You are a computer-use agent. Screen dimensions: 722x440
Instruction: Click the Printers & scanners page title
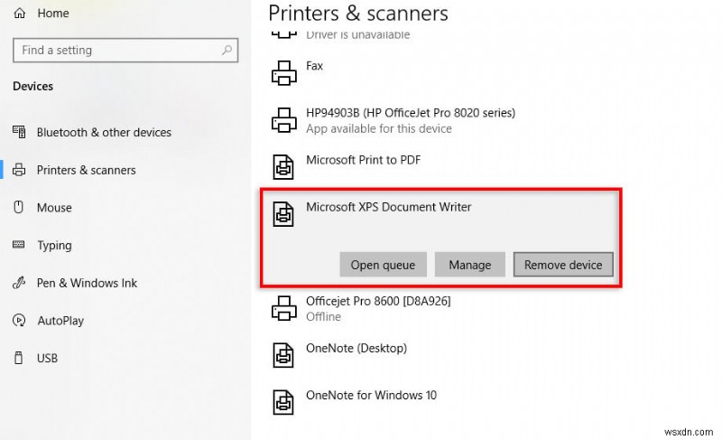[x=358, y=14]
